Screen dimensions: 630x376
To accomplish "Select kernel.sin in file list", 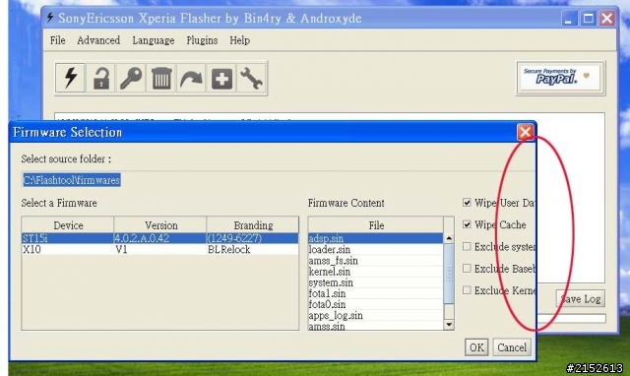I will [x=376, y=272].
